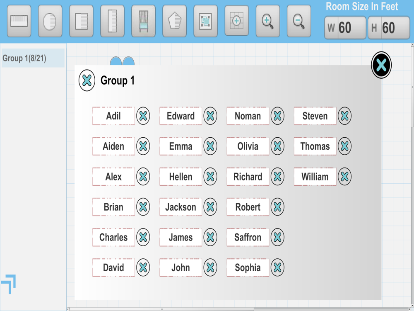This screenshot has width=414, height=311.
Task: Remove Hellen from the group
Action: click(210, 176)
